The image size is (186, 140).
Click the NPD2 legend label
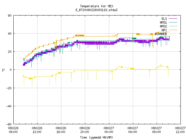(x=163, y=26)
